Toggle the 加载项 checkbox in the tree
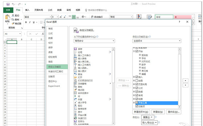The height and width of the screenshot is (126, 203). [x=137, y=106]
